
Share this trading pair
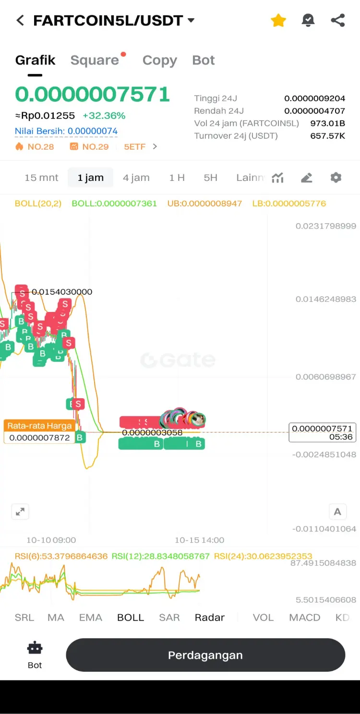(x=338, y=20)
